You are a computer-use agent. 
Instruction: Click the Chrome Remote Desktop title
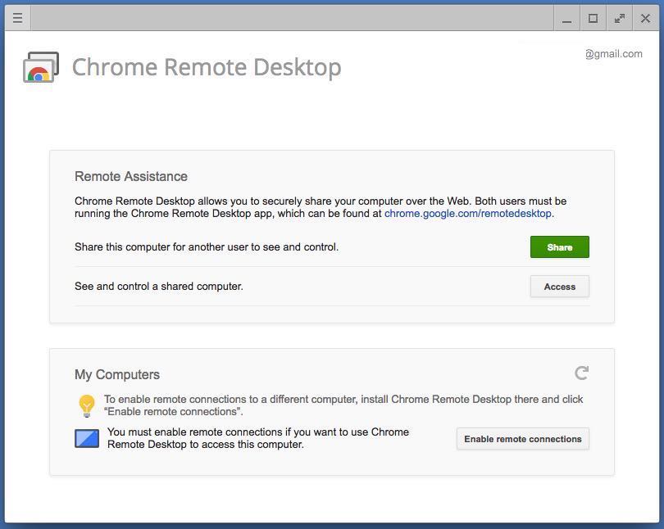tap(207, 67)
